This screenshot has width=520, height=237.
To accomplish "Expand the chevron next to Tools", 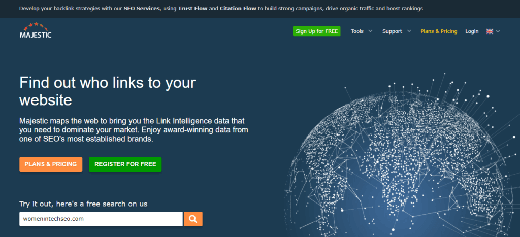I will coord(370,31).
